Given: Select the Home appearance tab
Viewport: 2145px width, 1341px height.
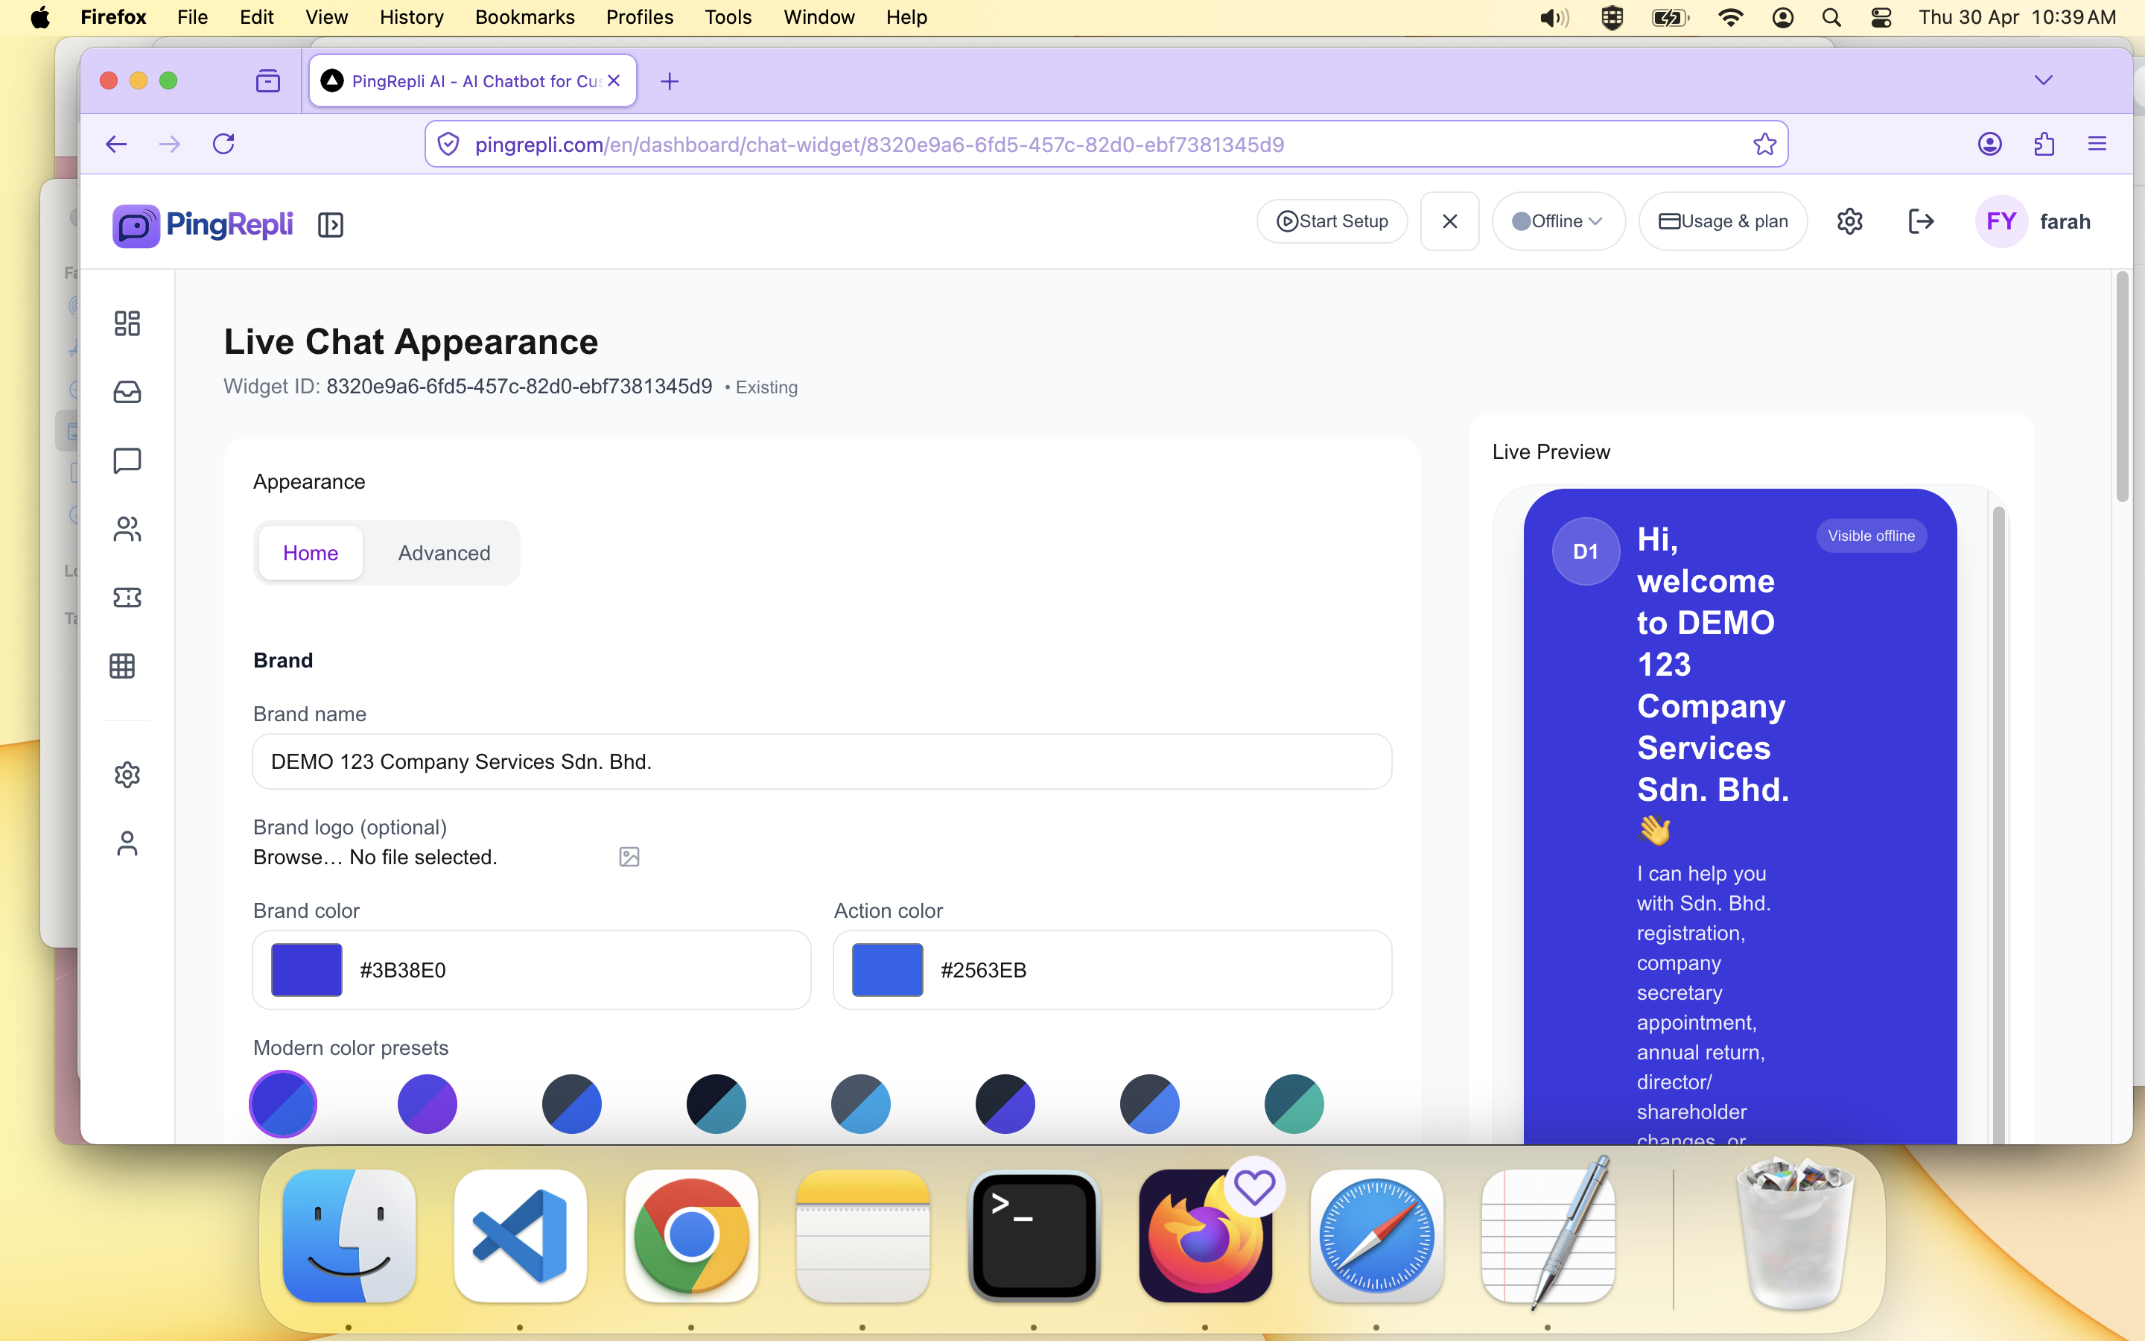Looking at the screenshot, I should click(311, 553).
